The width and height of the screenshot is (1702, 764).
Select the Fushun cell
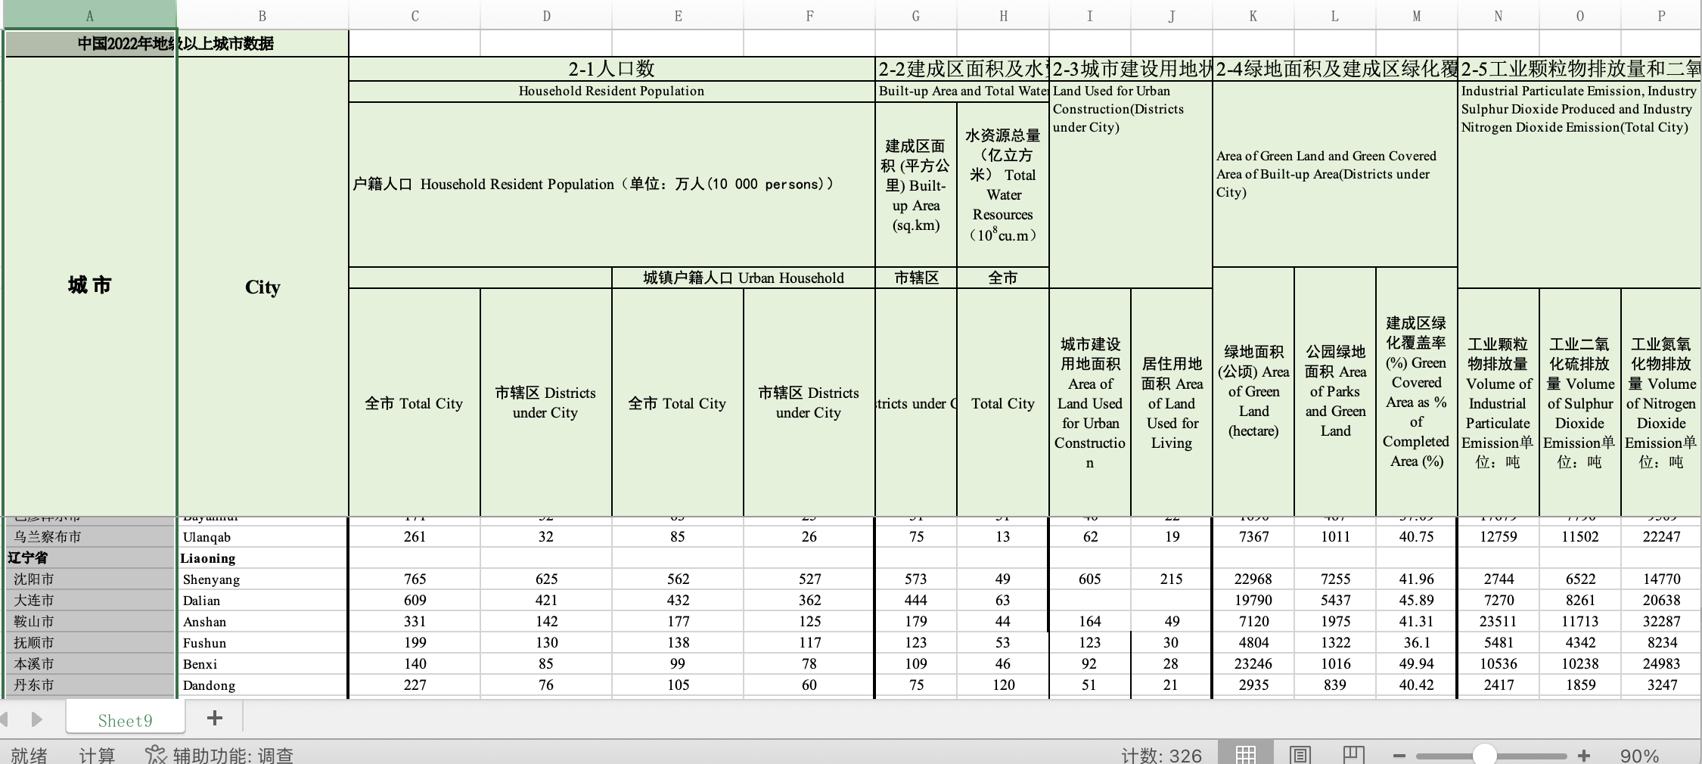click(262, 642)
